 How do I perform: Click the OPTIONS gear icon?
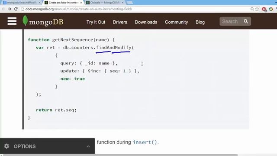6,146
